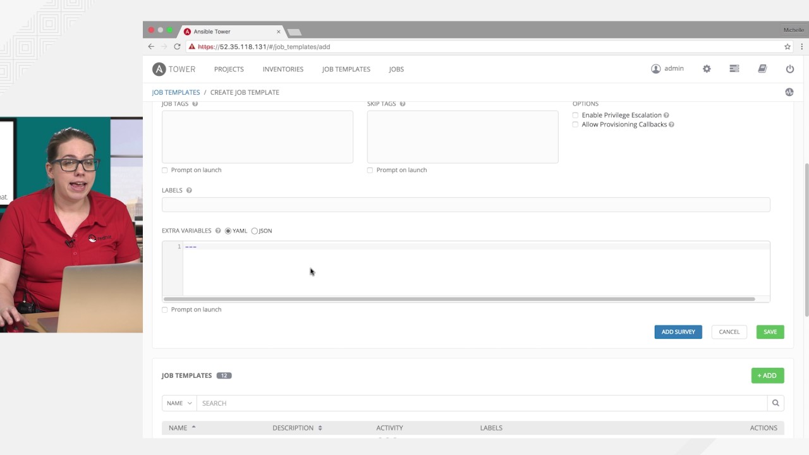Open the NAME search filter dropdown

tap(179, 403)
